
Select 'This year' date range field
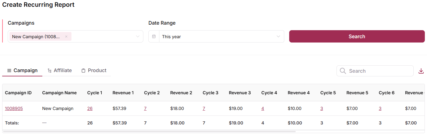(216, 36)
